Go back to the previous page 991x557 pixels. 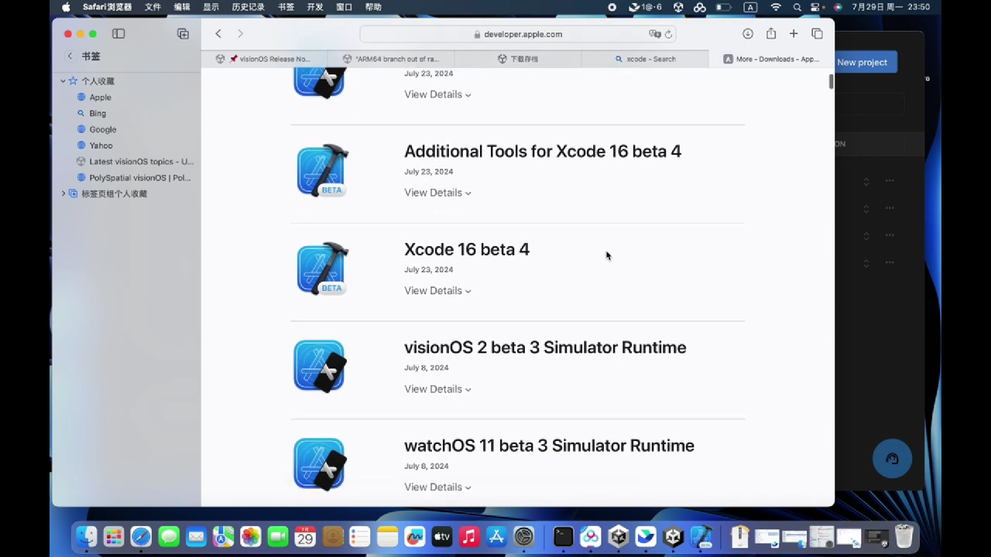point(218,34)
